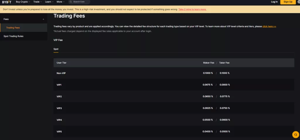Follow the 'click here >>' VIP link
The image size is (300, 140).
(269, 26)
